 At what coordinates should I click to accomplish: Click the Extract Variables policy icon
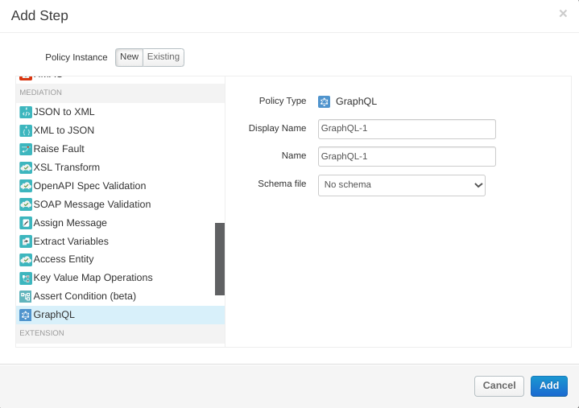tap(25, 241)
